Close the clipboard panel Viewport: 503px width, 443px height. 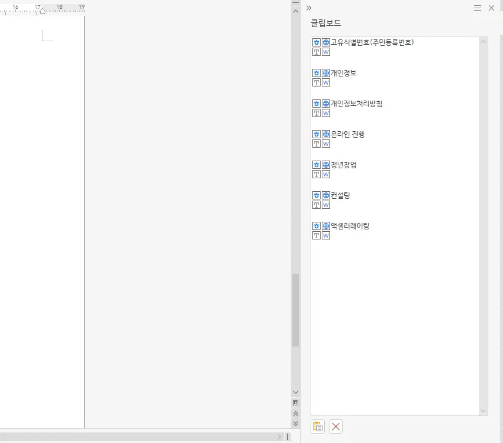point(492,8)
